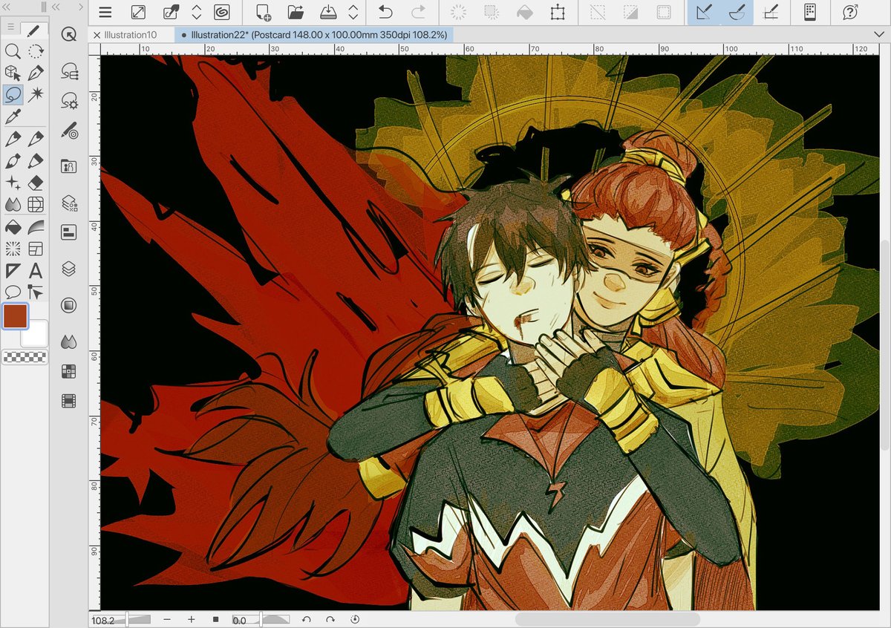Viewport: 891px width, 628px height.
Task: Select the Saturated line burst tool
Action: (x=13, y=249)
